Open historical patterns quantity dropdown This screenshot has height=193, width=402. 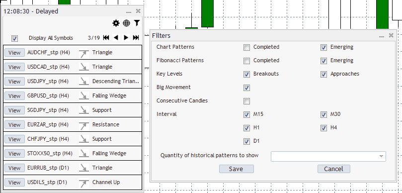pyautogui.click(x=328, y=156)
